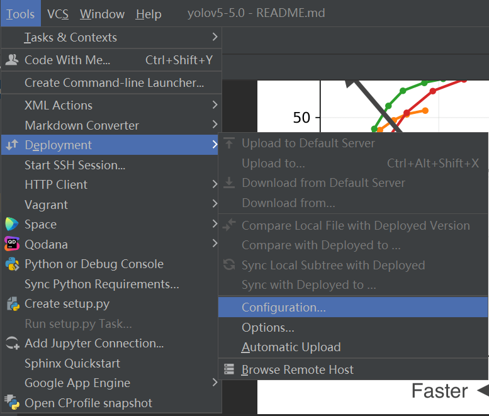
Task: Expand the Markdown Converter submenu arrow
Action: pyautogui.click(x=215, y=125)
